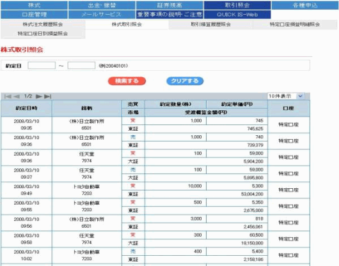Click the 検索する search button

coord(127,81)
